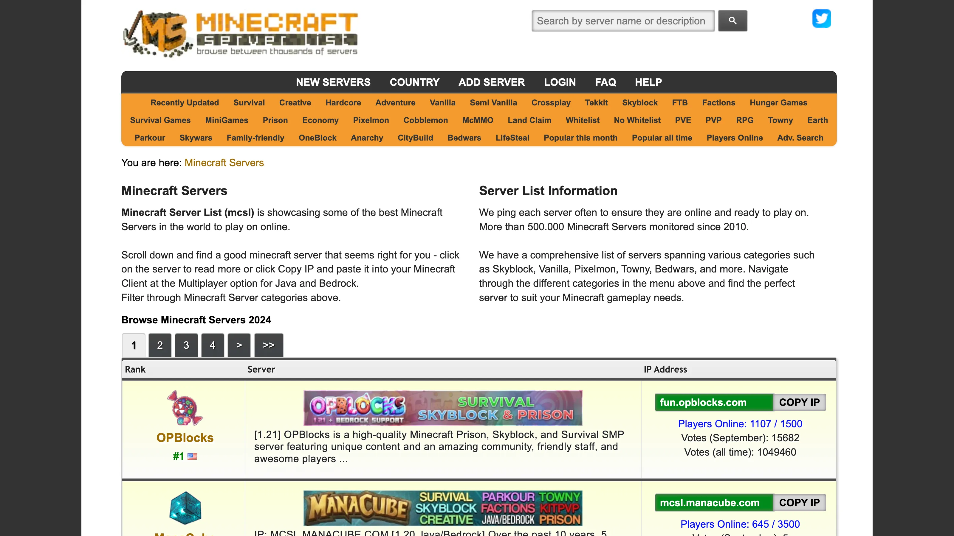Click the next page '>' button

(239, 345)
